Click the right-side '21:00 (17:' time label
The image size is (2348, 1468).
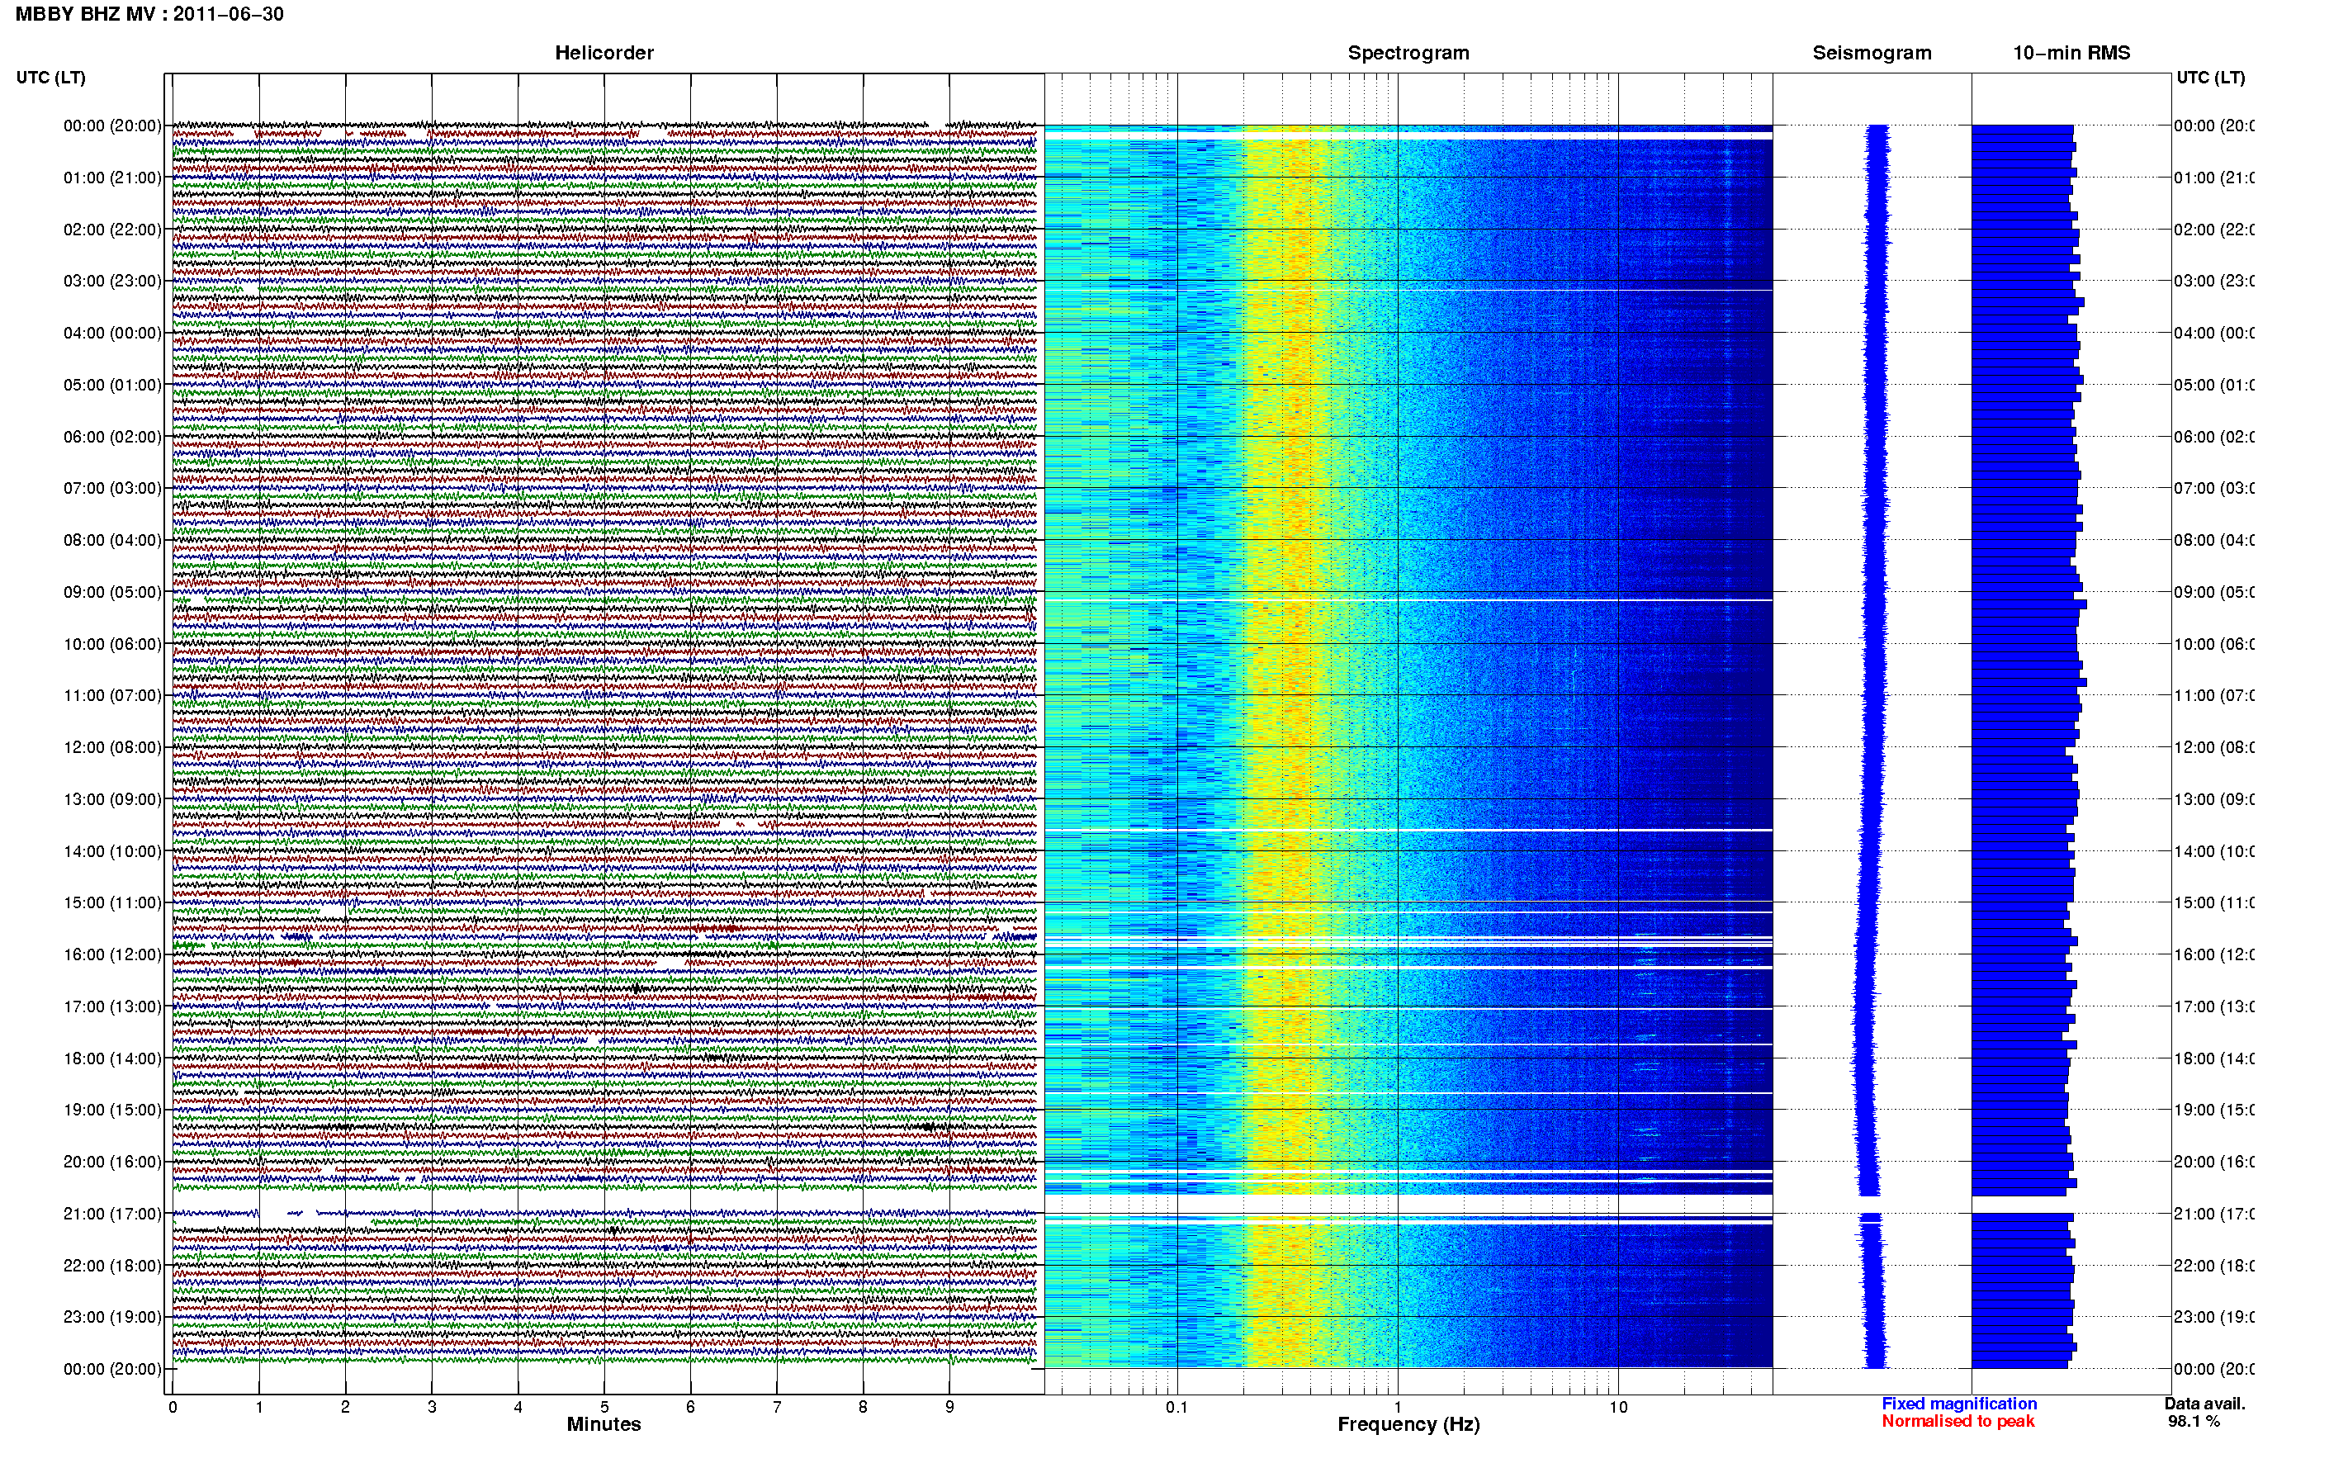(x=2214, y=1214)
